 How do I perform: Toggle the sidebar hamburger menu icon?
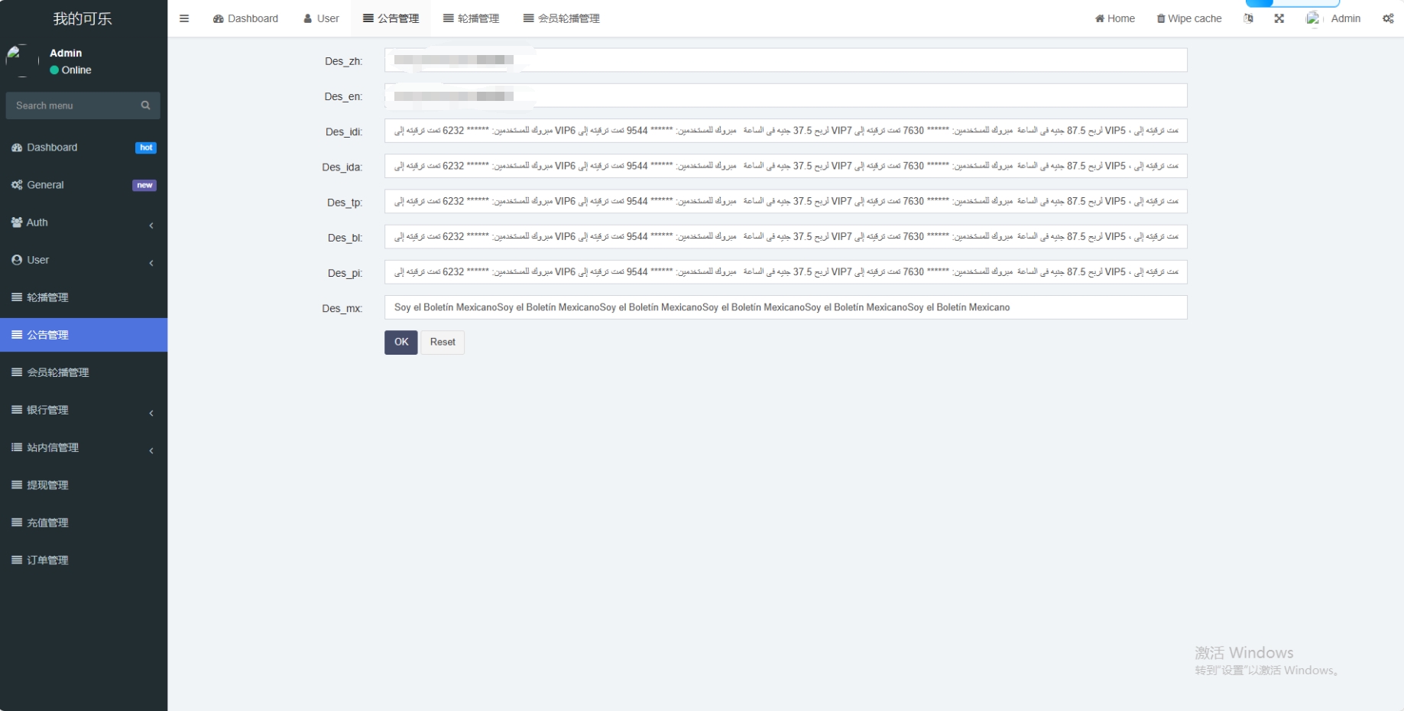coord(184,18)
